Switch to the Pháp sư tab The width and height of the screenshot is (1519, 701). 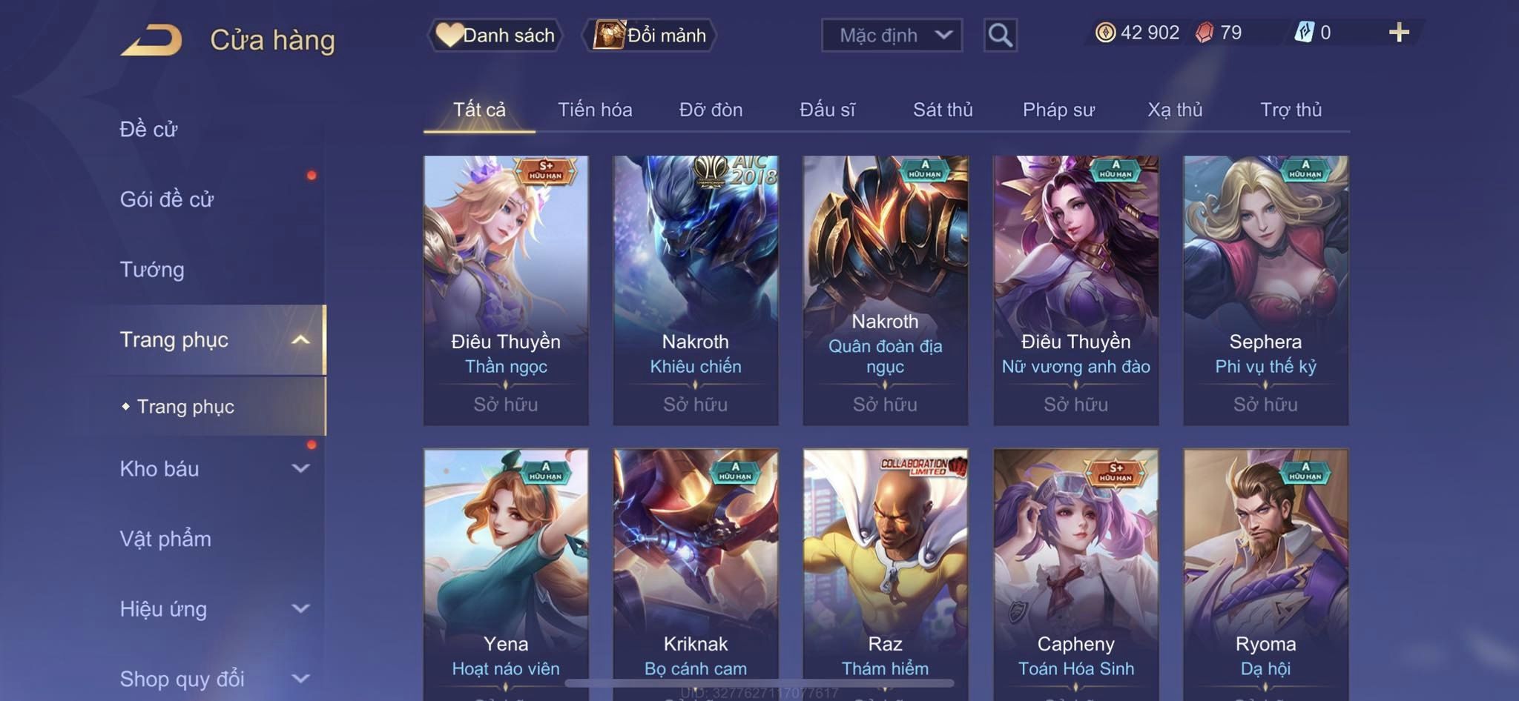(1058, 110)
